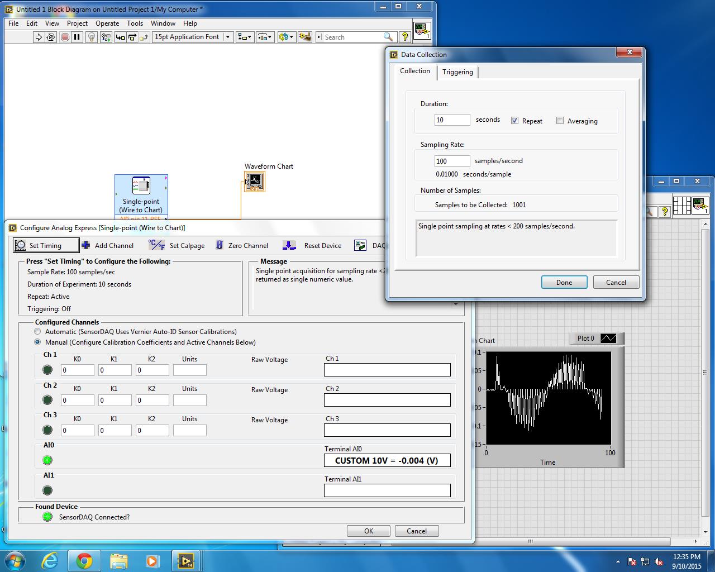Open the Distribute Objects dropdown

pos(264,37)
